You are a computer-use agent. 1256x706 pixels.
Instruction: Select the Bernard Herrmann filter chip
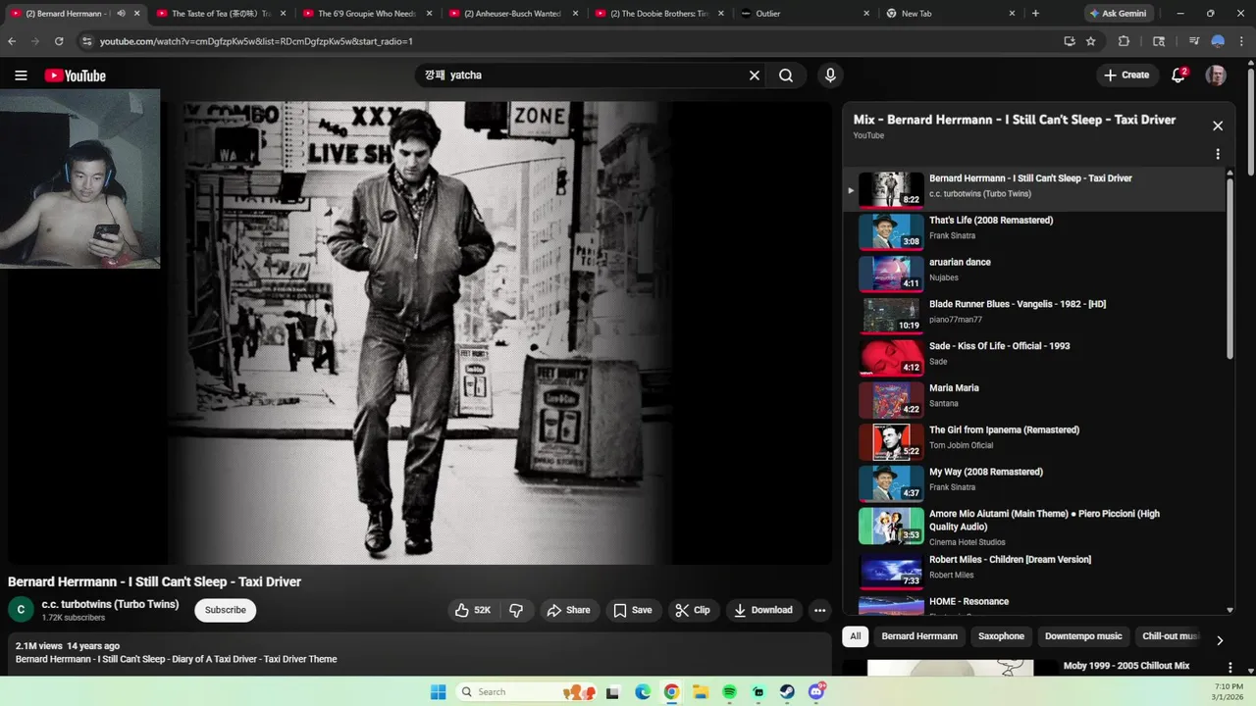(x=919, y=636)
